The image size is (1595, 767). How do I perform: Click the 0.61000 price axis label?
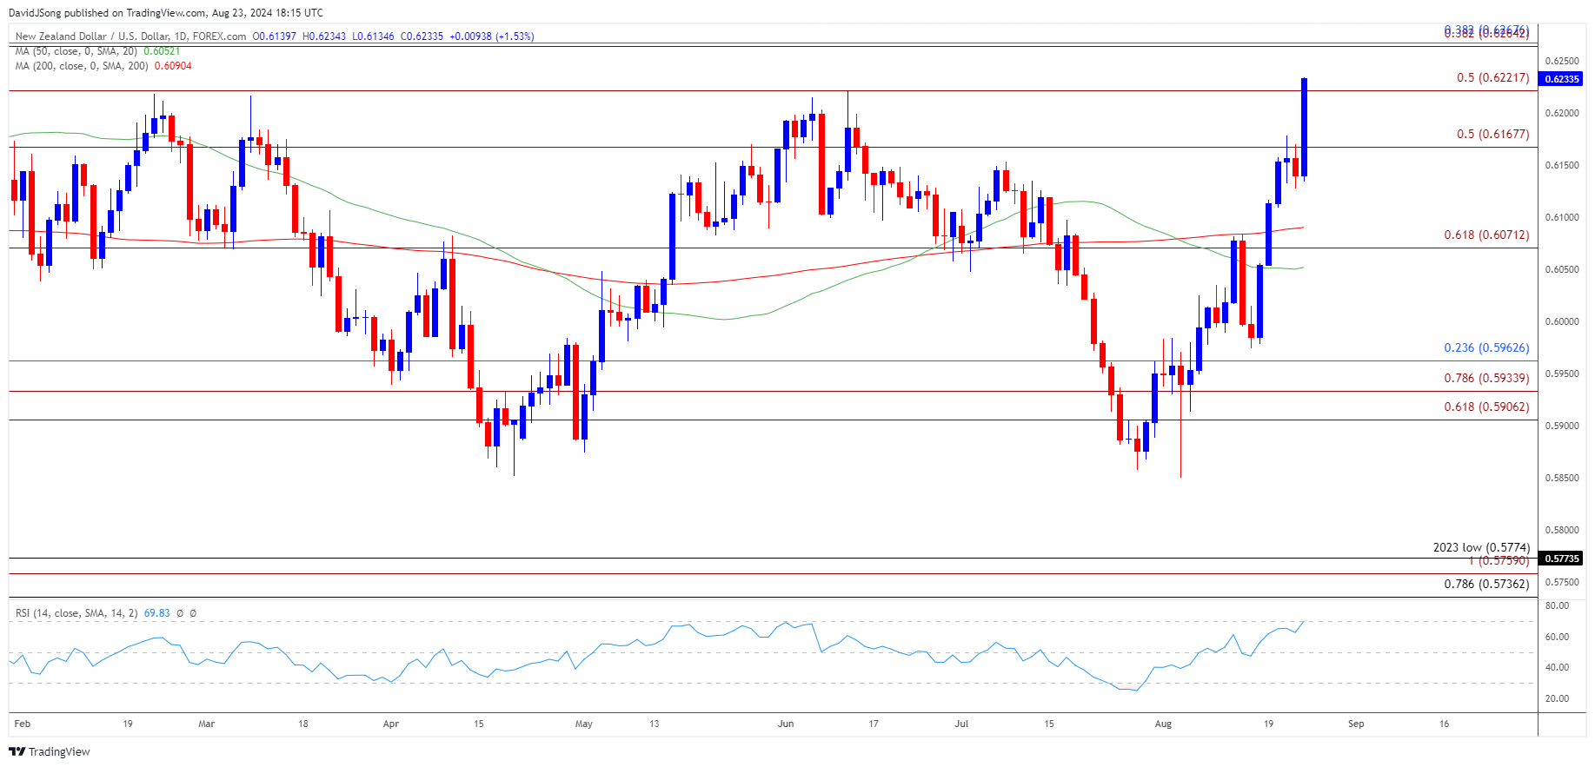(1562, 218)
